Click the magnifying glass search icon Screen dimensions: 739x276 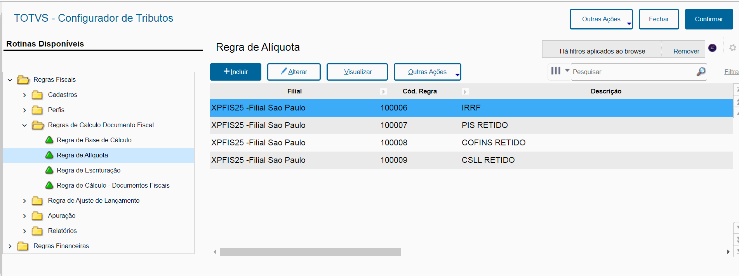coord(701,72)
